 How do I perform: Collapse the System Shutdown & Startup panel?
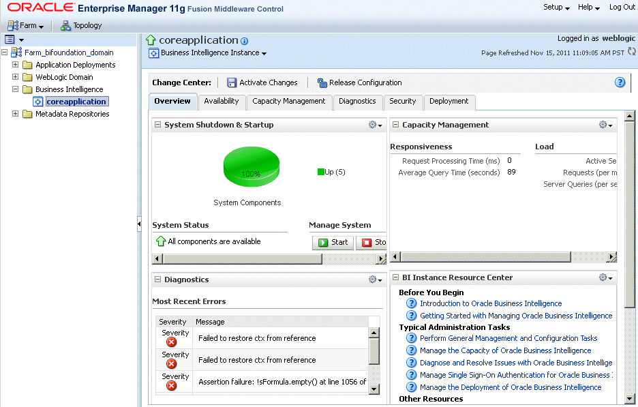tap(158, 125)
